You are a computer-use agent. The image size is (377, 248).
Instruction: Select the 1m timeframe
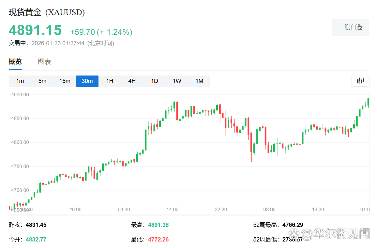20,81
